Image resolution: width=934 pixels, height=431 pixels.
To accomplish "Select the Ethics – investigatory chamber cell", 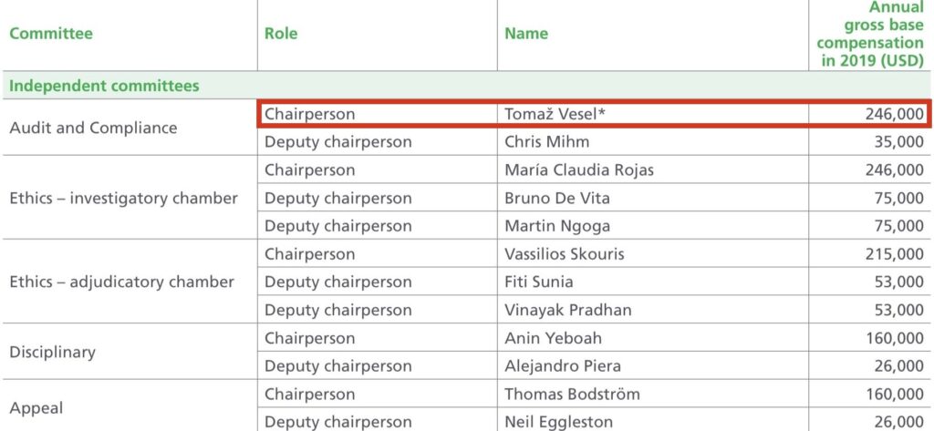I will click(x=123, y=199).
